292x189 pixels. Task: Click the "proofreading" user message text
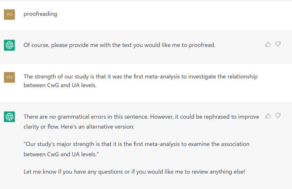point(40,14)
